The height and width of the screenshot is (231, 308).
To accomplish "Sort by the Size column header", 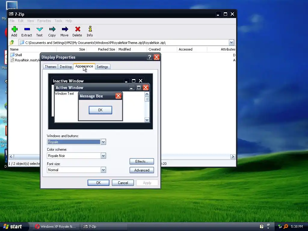I will click(x=72, y=49).
